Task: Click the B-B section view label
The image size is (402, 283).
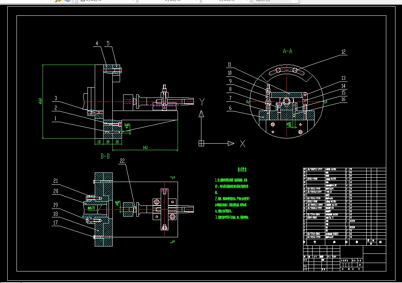Action: tap(105, 156)
